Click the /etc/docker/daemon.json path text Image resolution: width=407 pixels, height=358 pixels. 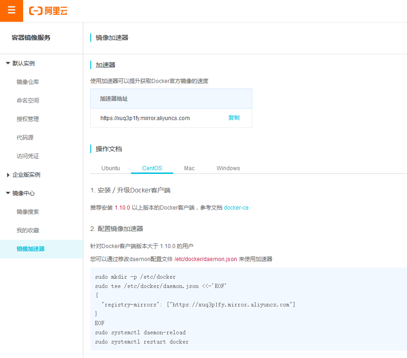(206, 259)
